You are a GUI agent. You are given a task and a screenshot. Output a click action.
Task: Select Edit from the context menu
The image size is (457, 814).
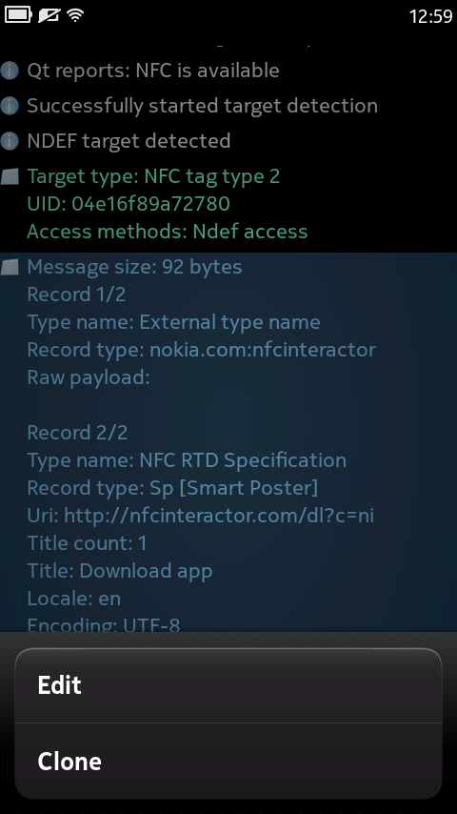228,685
